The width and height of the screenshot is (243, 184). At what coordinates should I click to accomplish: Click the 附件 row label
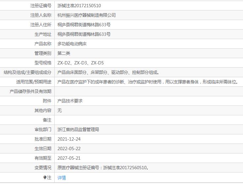tap(47, 101)
